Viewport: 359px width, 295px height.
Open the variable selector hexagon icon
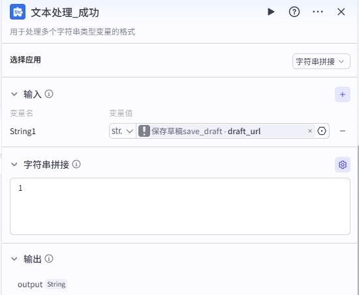(x=322, y=131)
